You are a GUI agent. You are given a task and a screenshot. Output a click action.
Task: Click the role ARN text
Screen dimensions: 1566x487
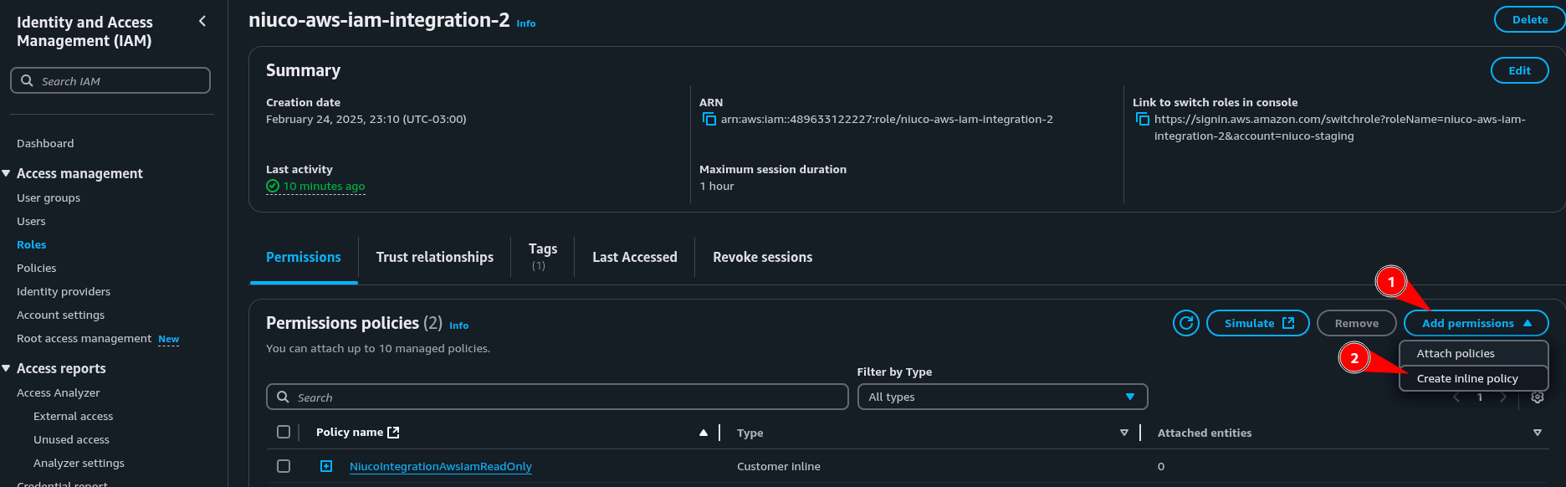point(887,119)
